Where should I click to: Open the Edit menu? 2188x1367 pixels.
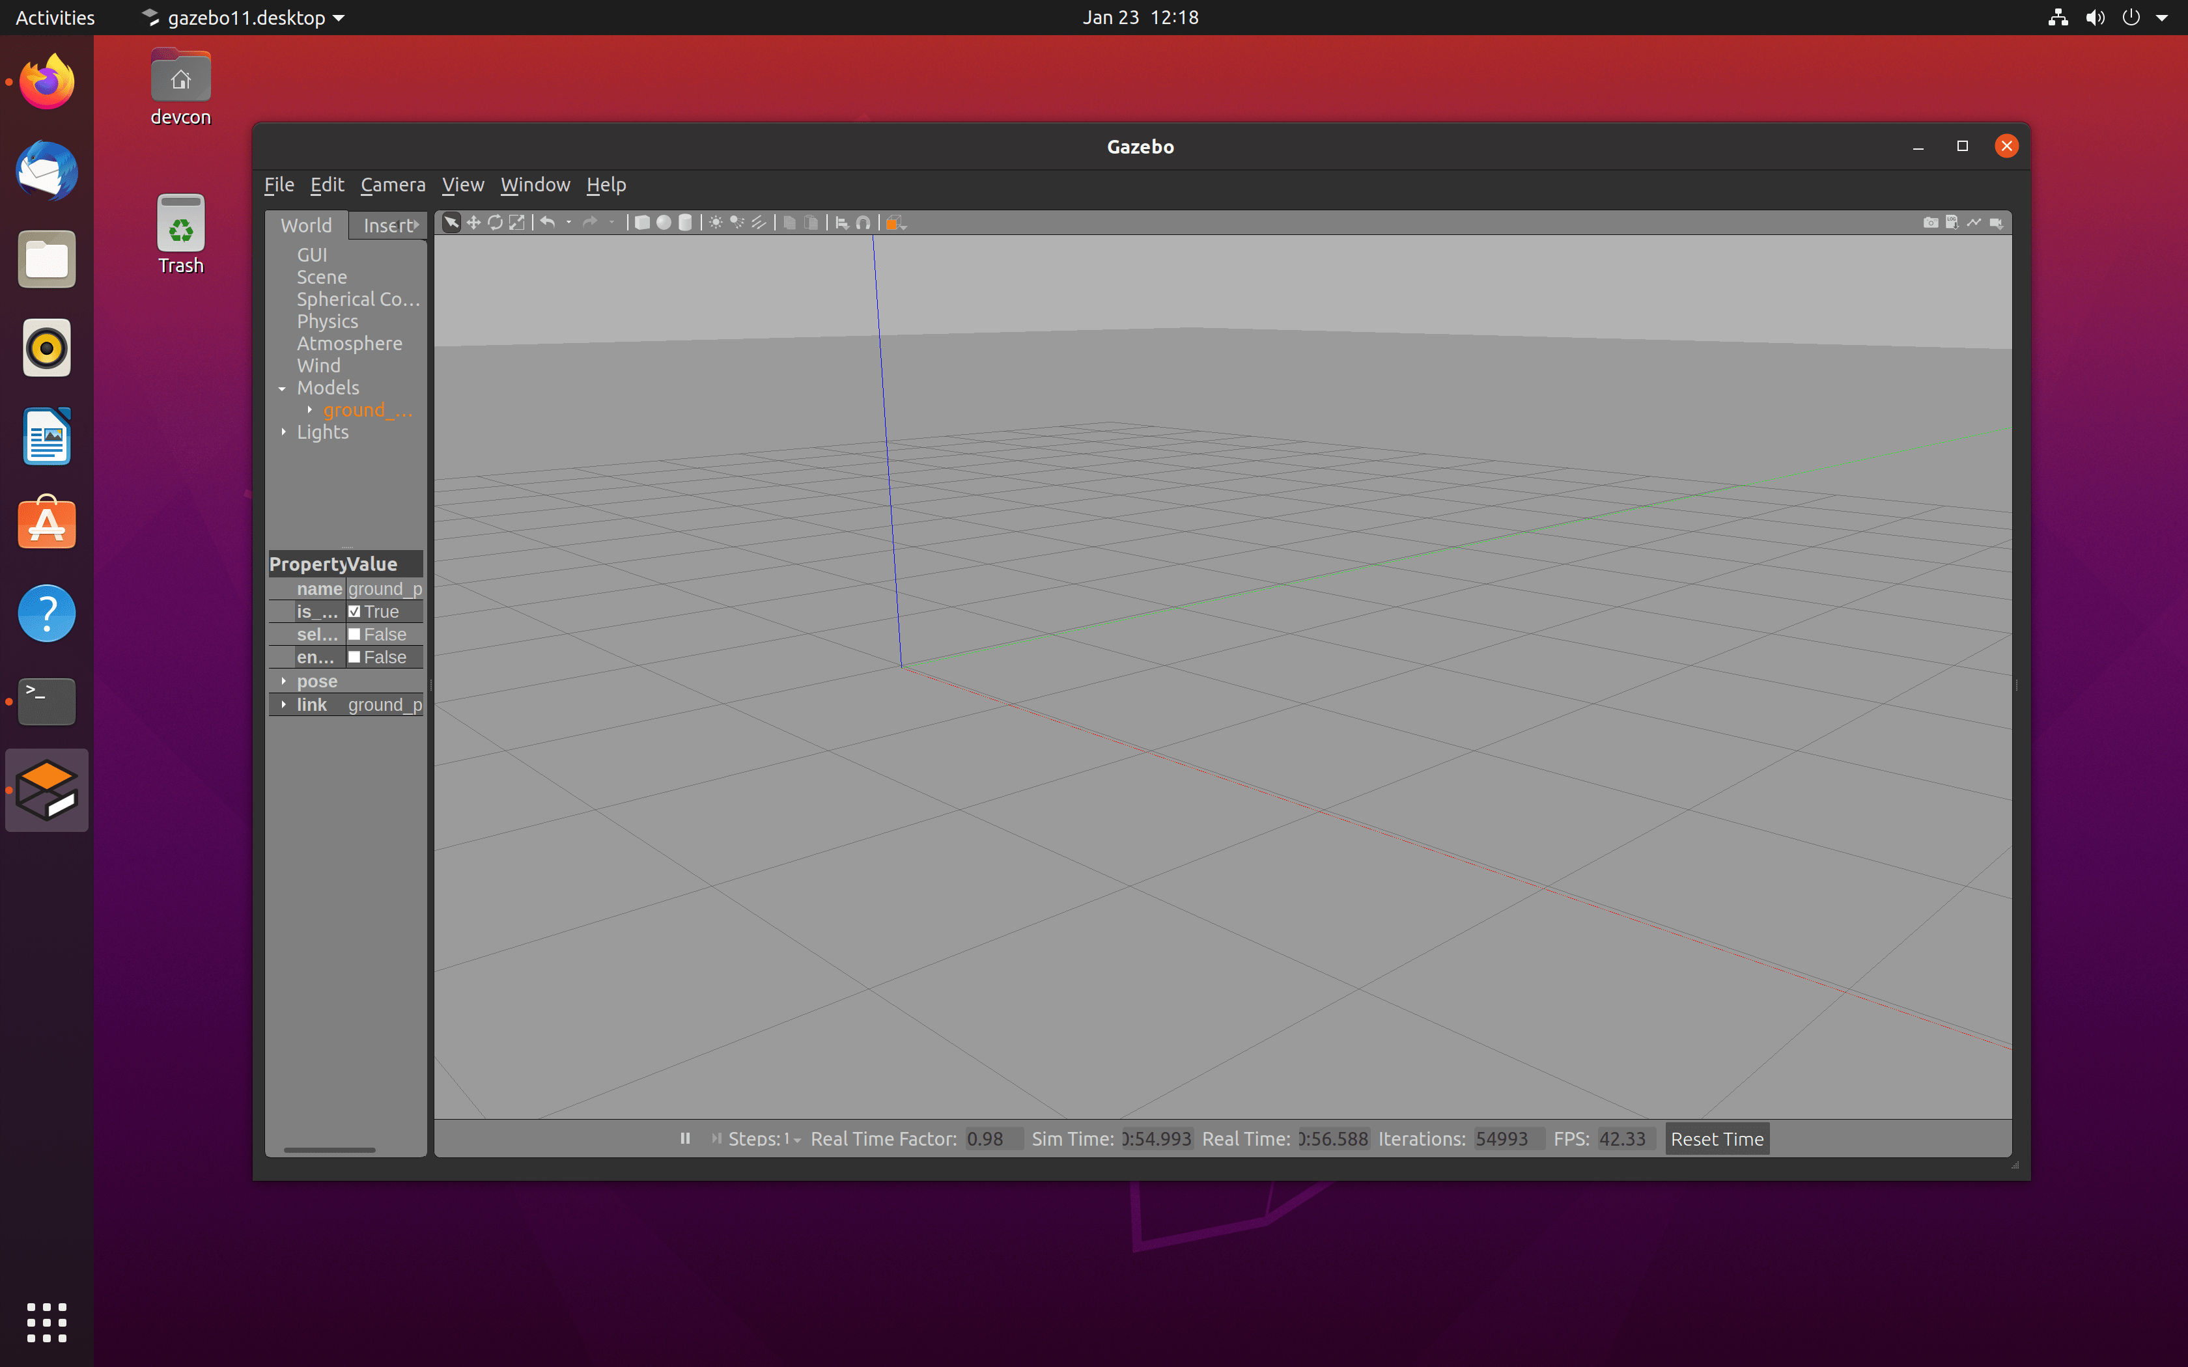click(x=328, y=184)
